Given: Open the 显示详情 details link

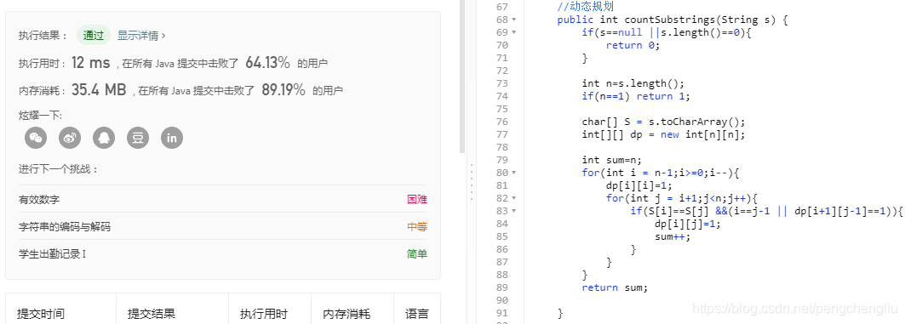Looking at the screenshot, I should (x=141, y=35).
